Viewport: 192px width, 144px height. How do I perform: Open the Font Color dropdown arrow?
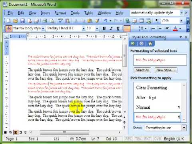pyautogui.click(x=180, y=28)
